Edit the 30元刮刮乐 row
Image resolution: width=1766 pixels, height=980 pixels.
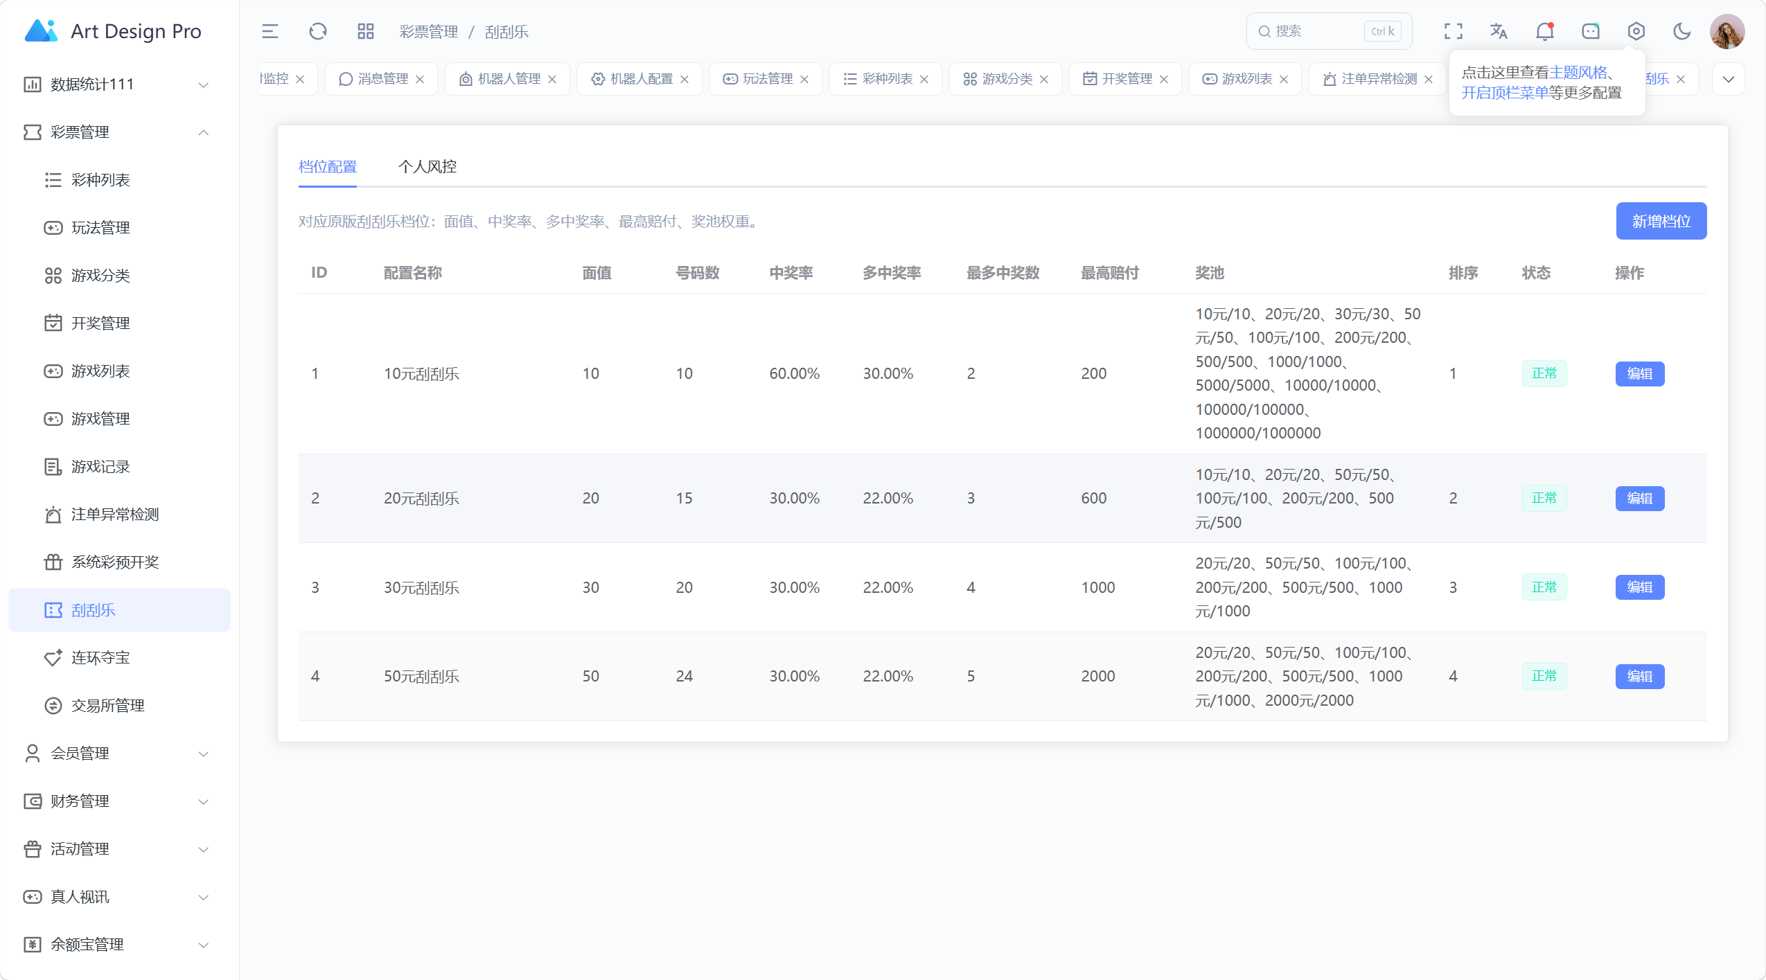[x=1640, y=587]
